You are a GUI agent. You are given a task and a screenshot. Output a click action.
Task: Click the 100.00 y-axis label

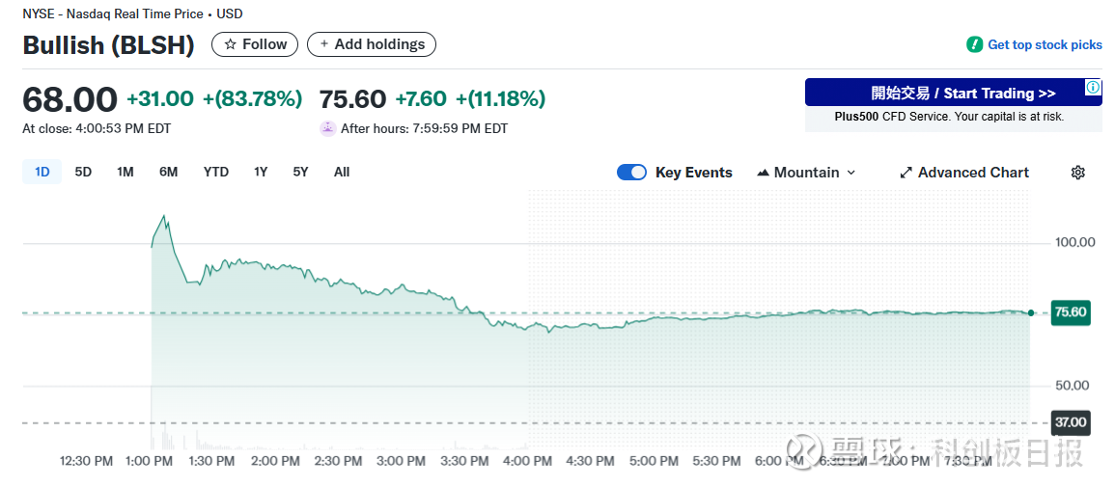(x=1075, y=243)
